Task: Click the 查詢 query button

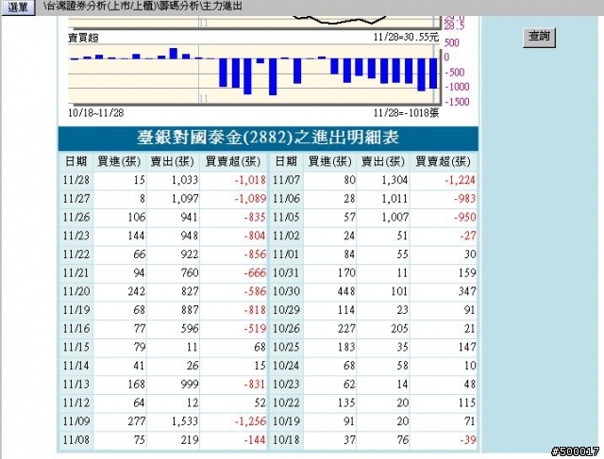Action: [x=539, y=37]
